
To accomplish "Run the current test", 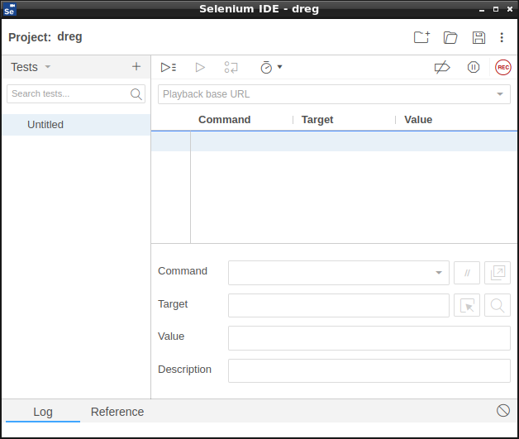I will [x=200, y=67].
